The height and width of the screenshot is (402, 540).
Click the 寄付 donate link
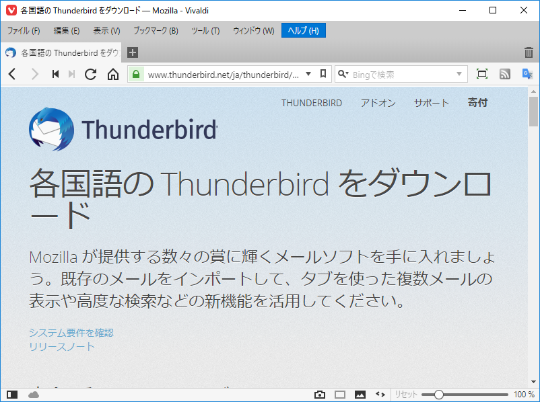[x=477, y=102]
